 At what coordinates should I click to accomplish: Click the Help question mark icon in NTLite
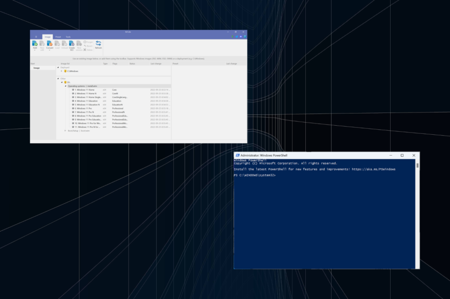tap(245, 36)
